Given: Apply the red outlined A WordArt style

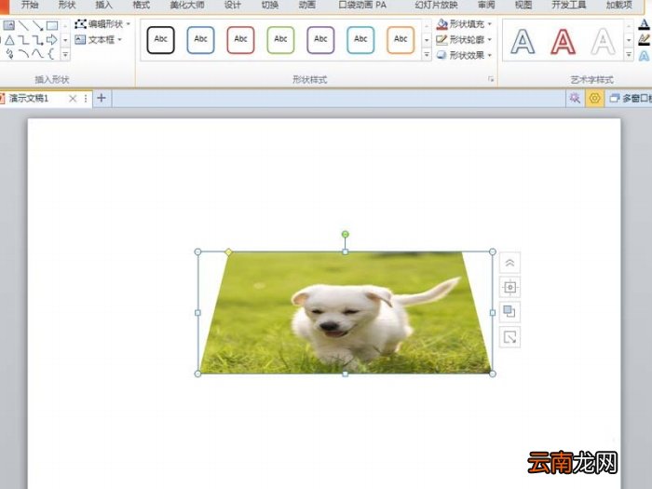Looking at the screenshot, I should click(563, 42).
